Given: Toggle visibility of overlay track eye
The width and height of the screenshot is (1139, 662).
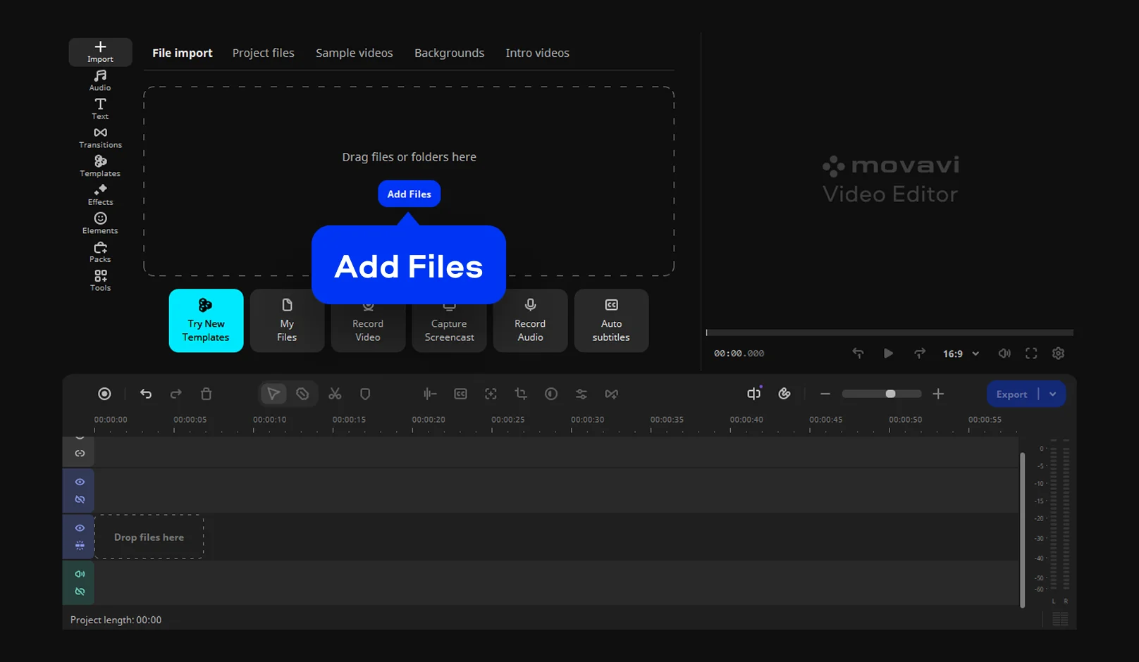Looking at the screenshot, I should 80,482.
